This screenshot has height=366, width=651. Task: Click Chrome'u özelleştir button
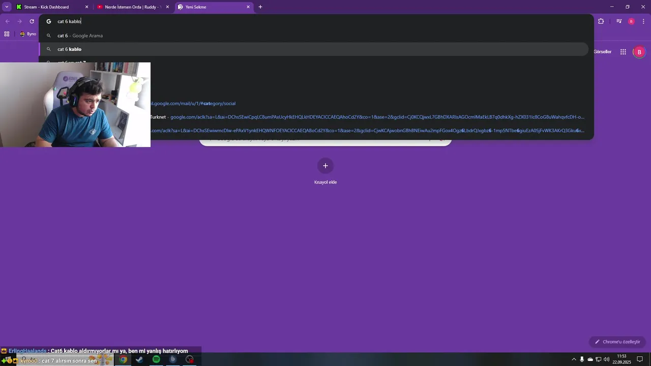pyautogui.click(x=617, y=342)
